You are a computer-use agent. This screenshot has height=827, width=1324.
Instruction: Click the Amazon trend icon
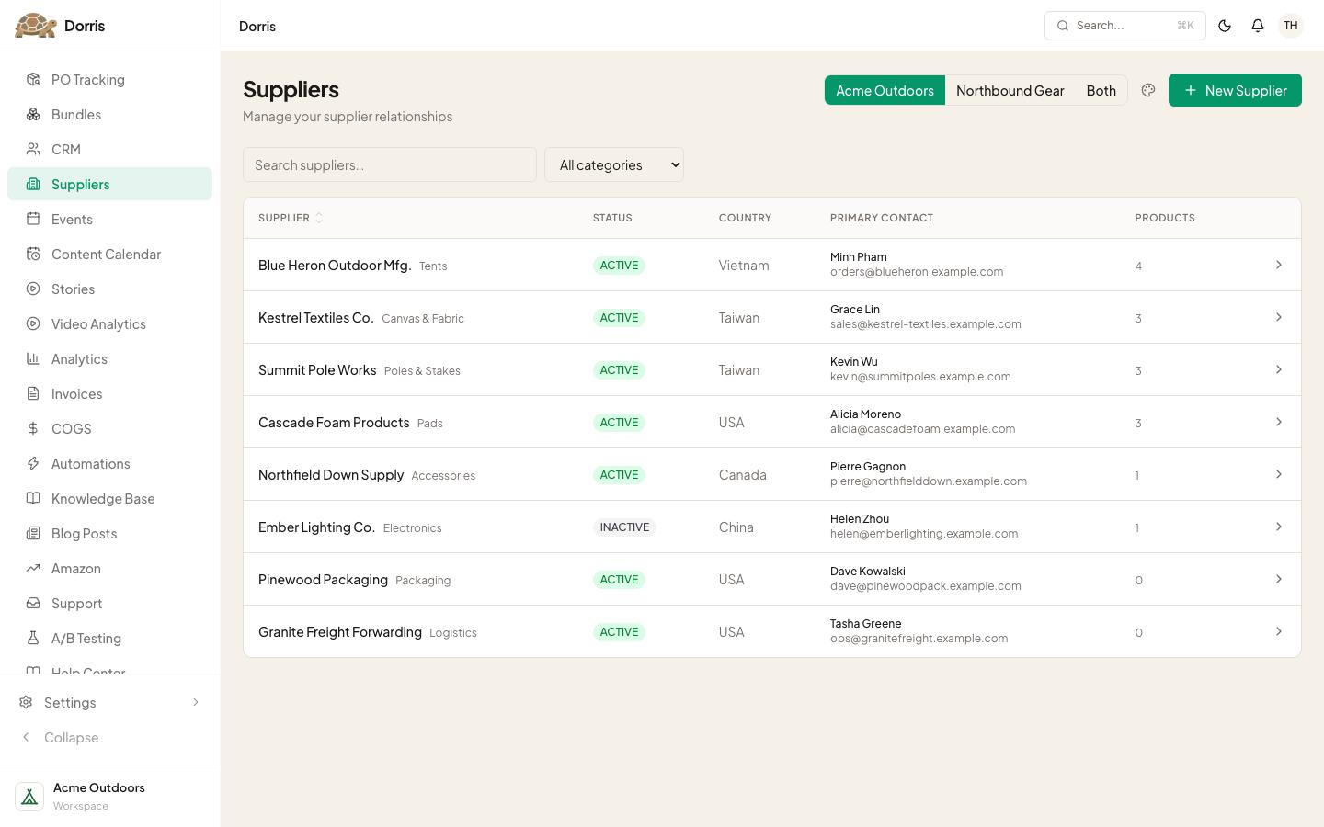click(33, 569)
